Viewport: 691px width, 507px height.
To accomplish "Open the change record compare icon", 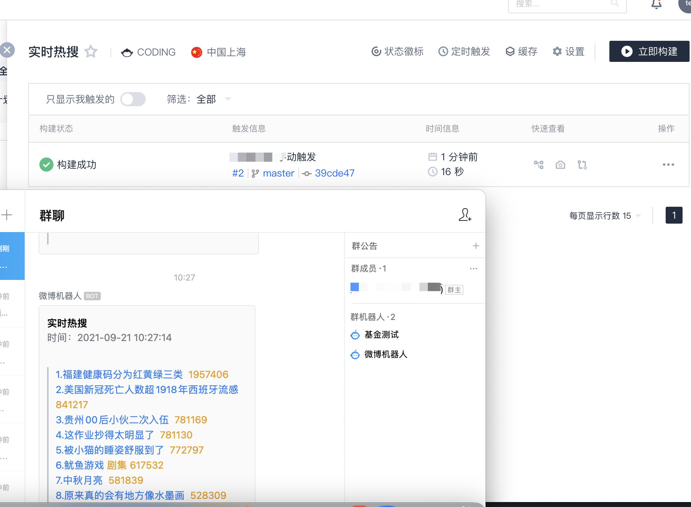I will click(582, 165).
